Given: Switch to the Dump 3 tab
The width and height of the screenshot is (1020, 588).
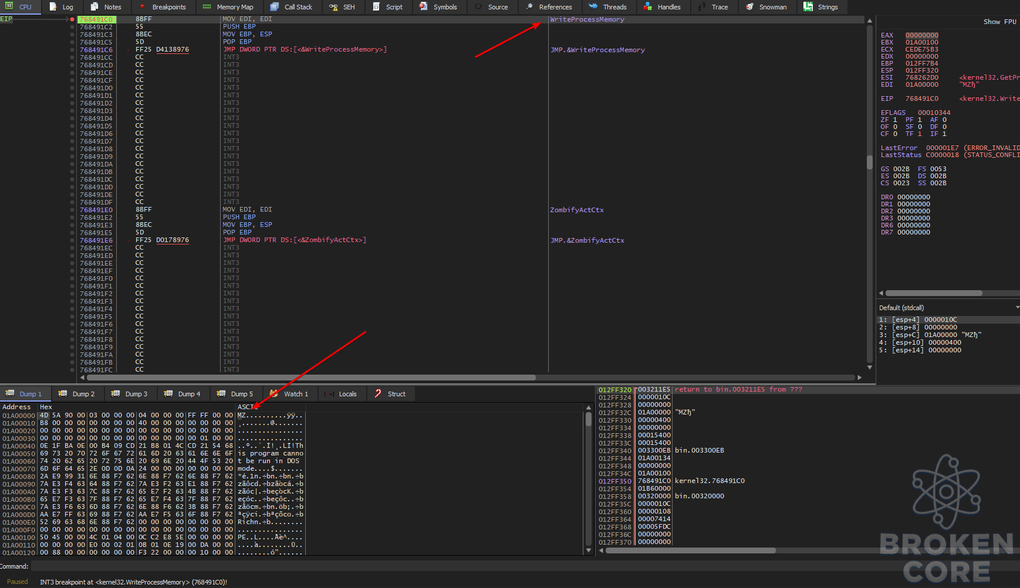Looking at the screenshot, I should point(130,394).
